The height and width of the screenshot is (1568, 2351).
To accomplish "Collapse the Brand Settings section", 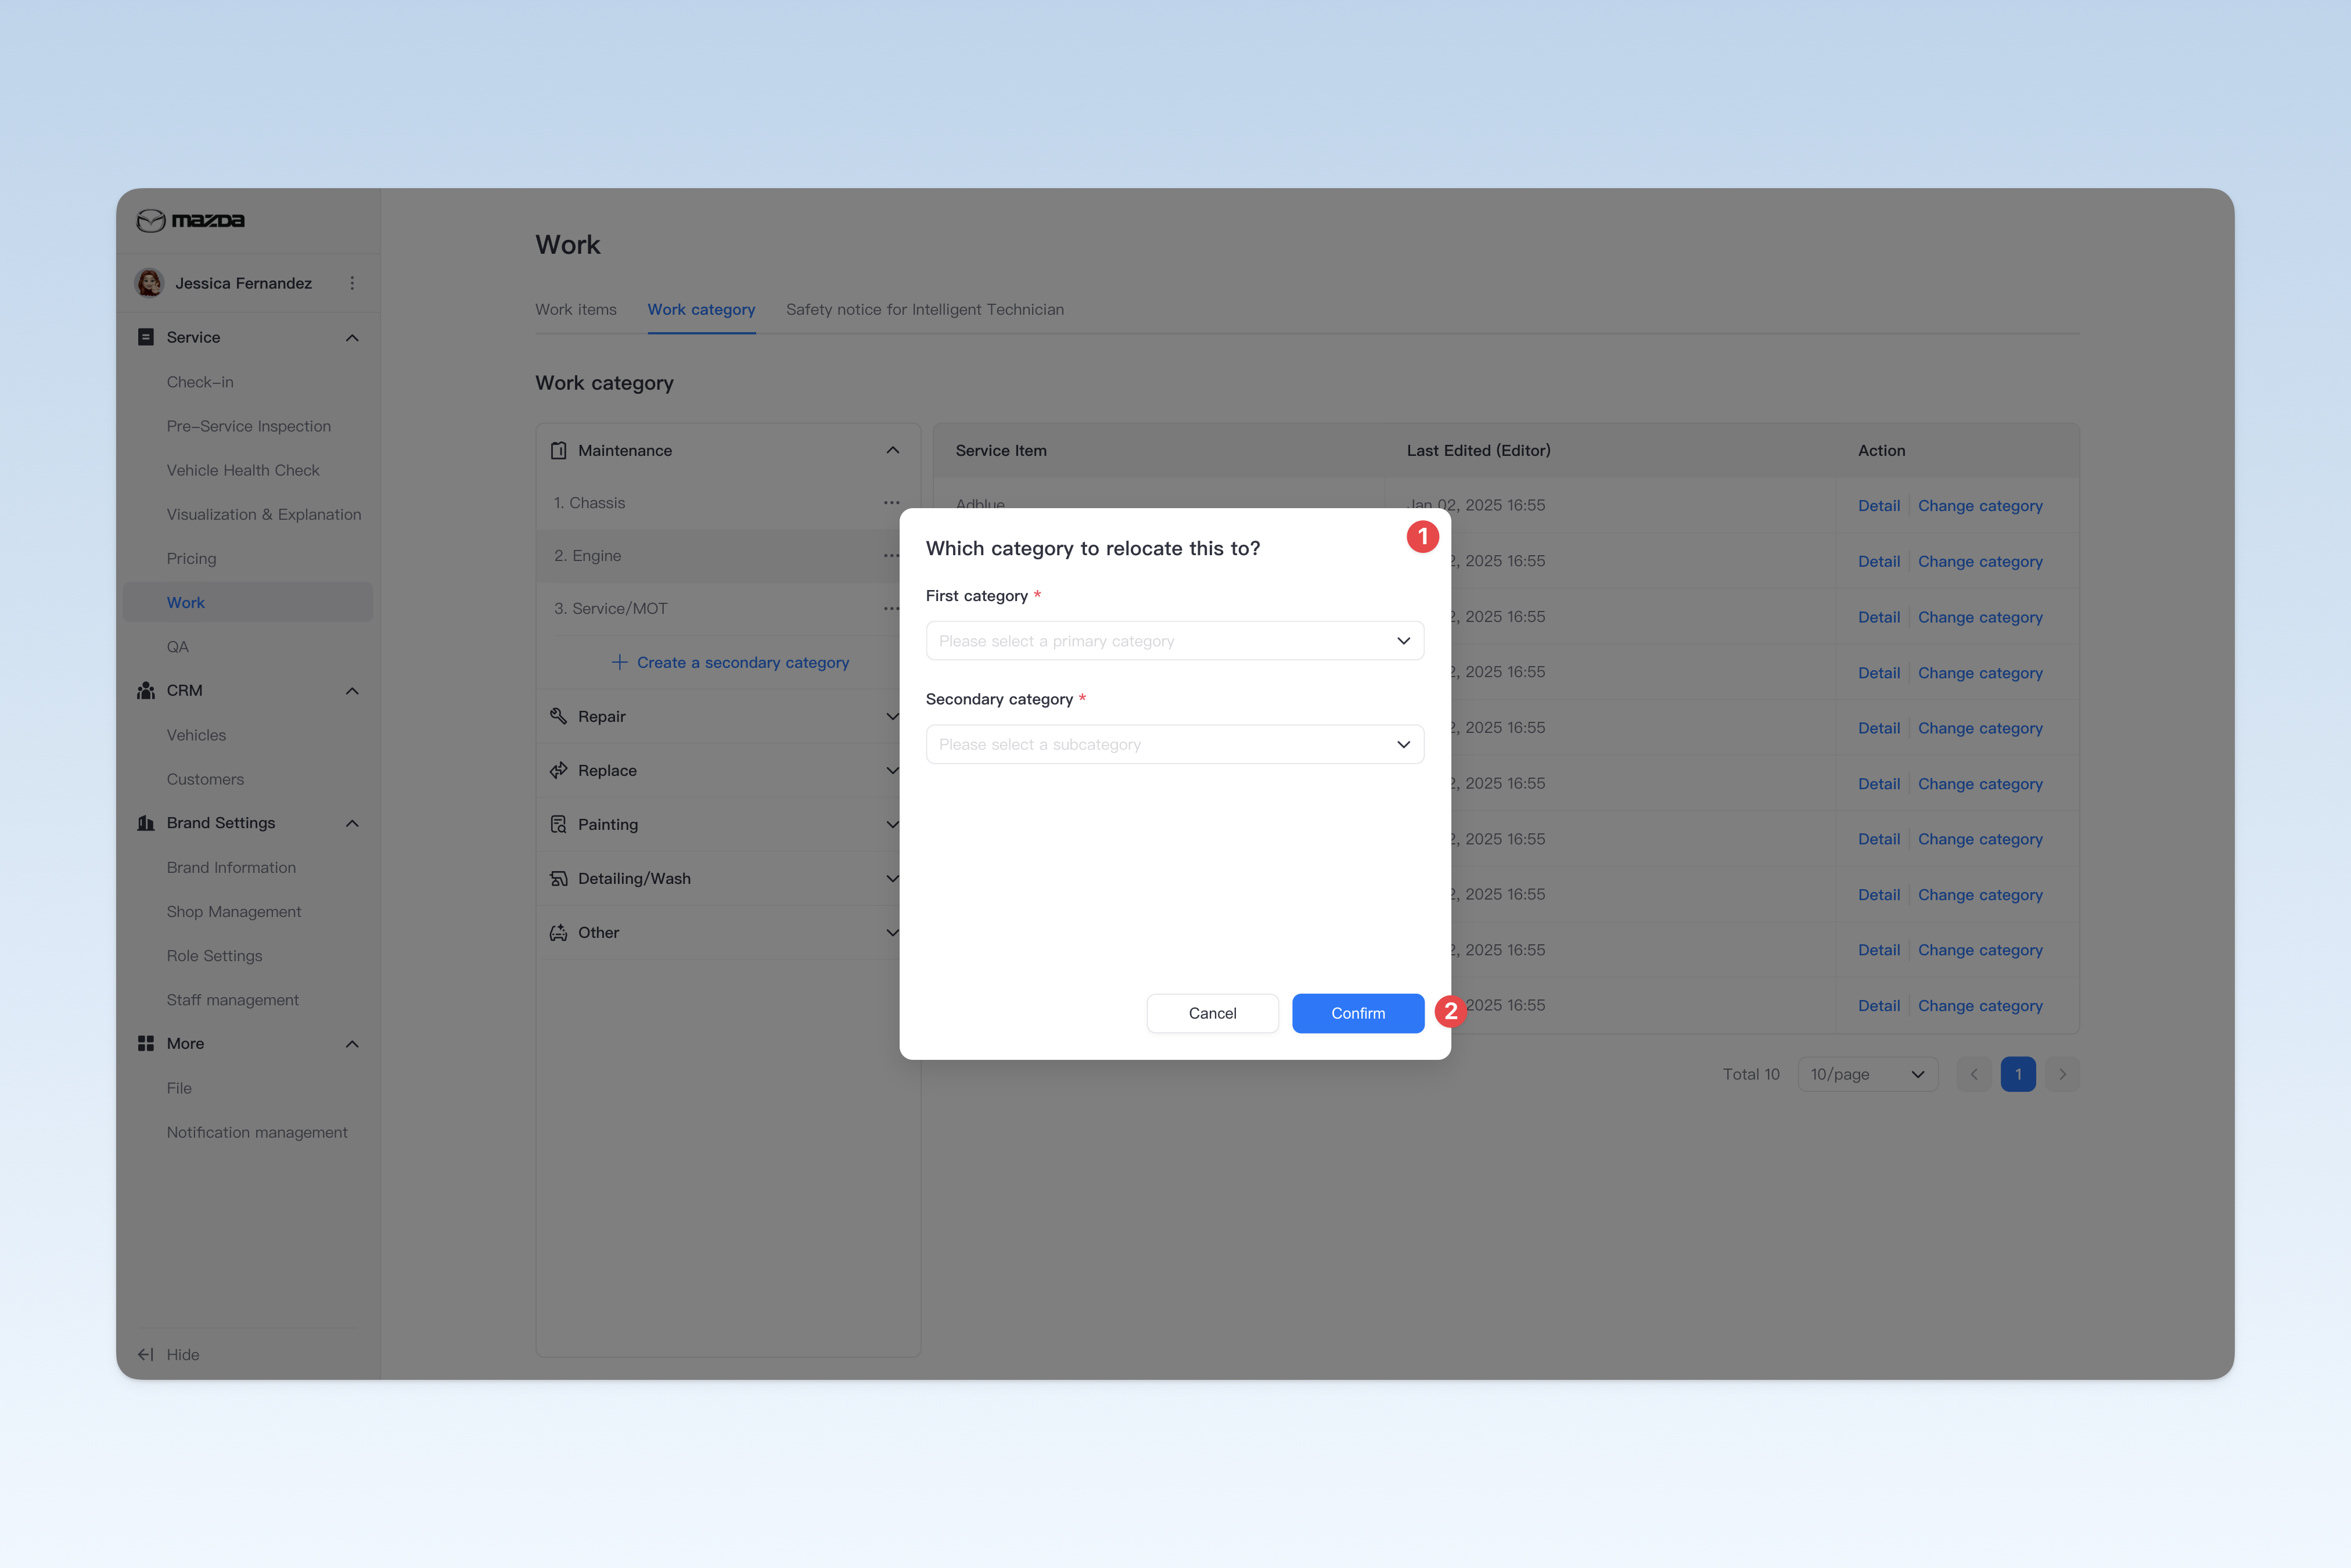I will [352, 824].
